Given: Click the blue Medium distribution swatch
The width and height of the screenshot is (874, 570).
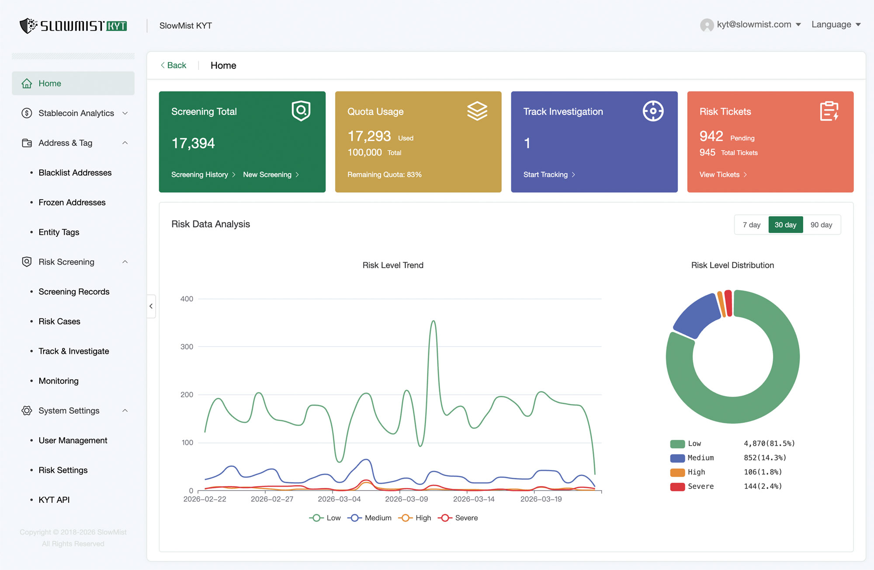Looking at the screenshot, I should (x=677, y=458).
